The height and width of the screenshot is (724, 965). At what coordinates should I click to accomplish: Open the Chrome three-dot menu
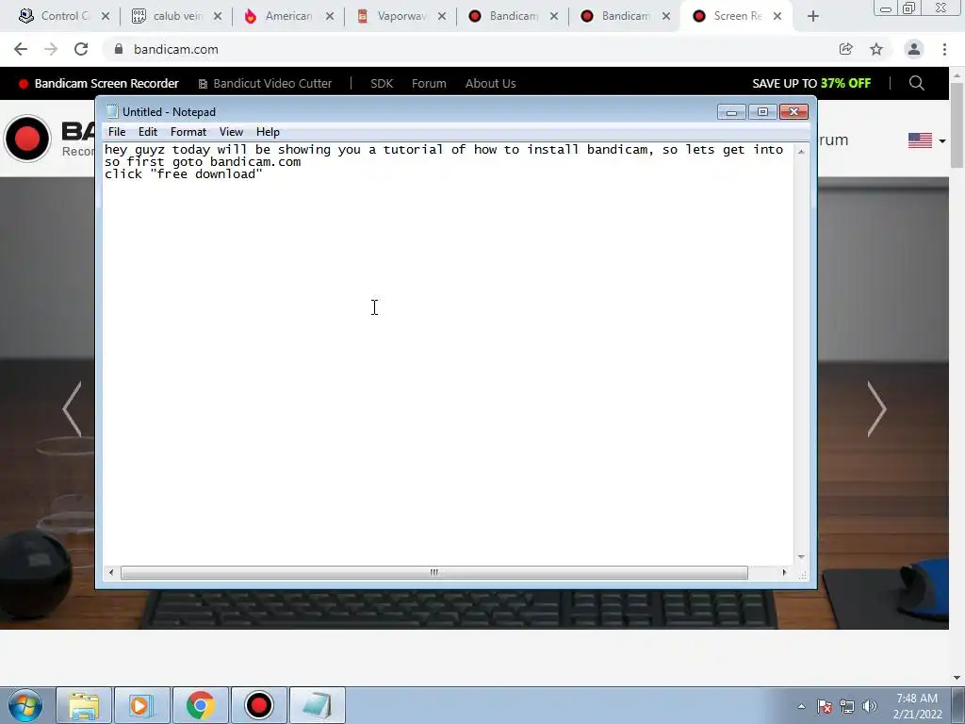pyautogui.click(x=944, y=49)
